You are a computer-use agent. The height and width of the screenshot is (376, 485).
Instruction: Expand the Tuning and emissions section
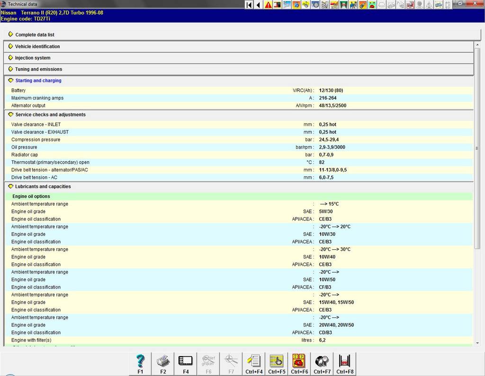239,69
